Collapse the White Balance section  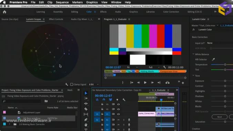[193, 54]
